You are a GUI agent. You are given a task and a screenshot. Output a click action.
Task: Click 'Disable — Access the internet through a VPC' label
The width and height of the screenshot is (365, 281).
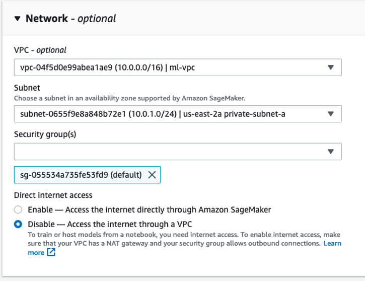pyautogui.click(x=110, y=224)
